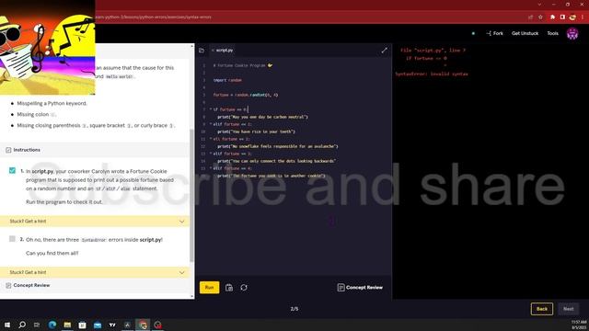Screen dimensions: 589x331
Task: Toggle Chrome side panel icon
Action: [562, 17]
